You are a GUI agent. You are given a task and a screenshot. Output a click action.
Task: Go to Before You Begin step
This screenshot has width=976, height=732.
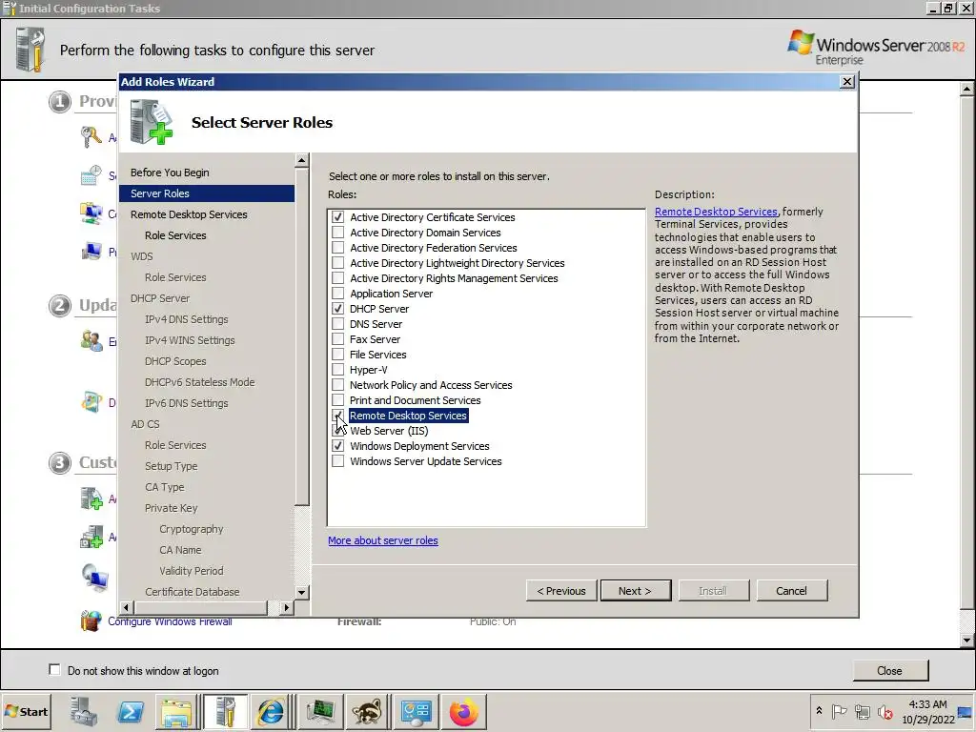(170, 173)
